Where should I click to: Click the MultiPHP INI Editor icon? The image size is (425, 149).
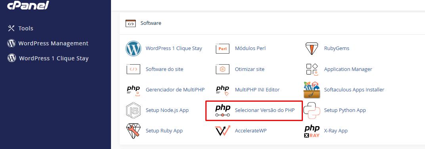pyautogui.click(x=222, y=90)
